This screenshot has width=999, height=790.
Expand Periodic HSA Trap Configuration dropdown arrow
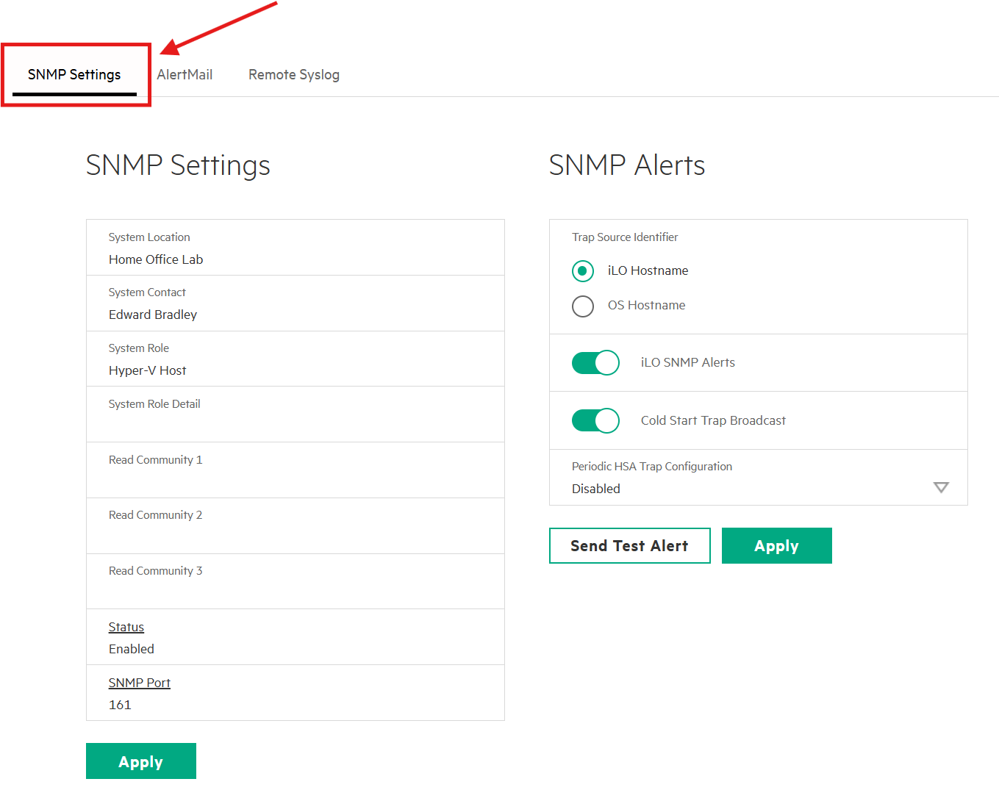pyautogui.click(x=940, y=488)
